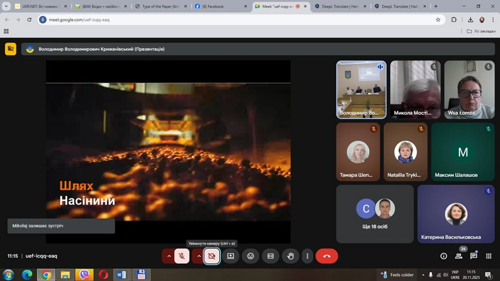Viewport: 500px width, 281px height.
Task: Open the 'Усі закладки' bookmarks folder
Action: (481, 31)
